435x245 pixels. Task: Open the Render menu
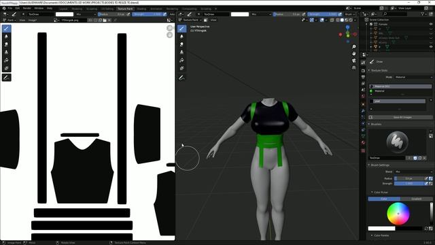point(27,8)
